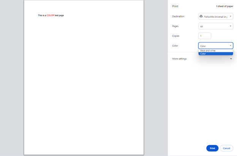Click the Pages label
Image resolution: width=237 pixels, height=156 pixels.
tap(175, 26)
